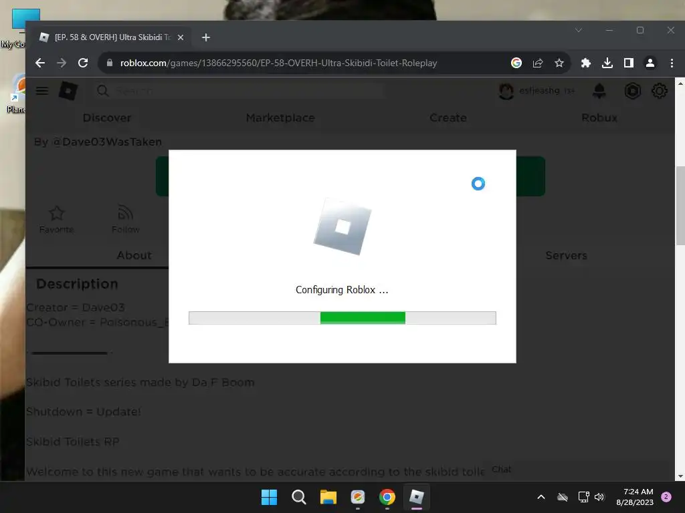
Task: Click the Roblox logo in dialog
Action: (x=342, y=227)
